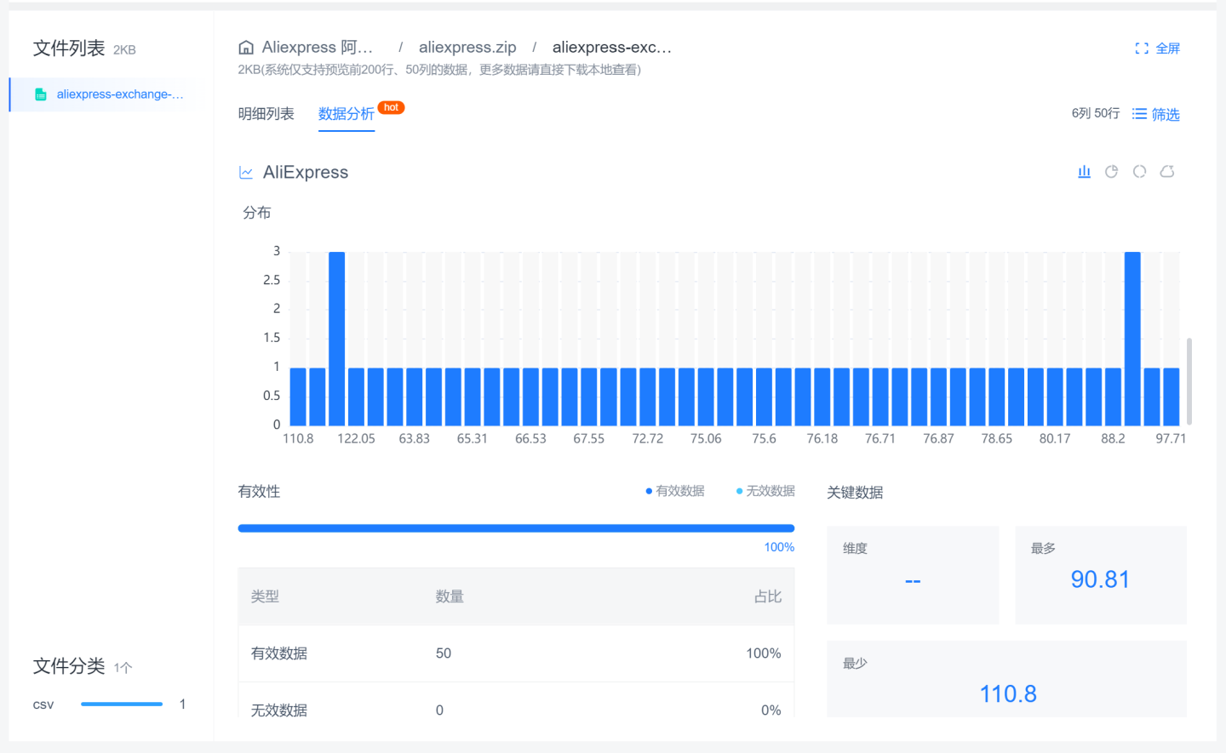
Task: Click the AliExpress chart title
Action: (x=306, y=173)
